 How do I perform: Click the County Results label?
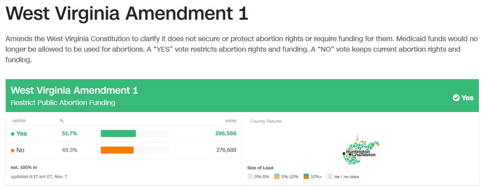[x=266, y=121]
